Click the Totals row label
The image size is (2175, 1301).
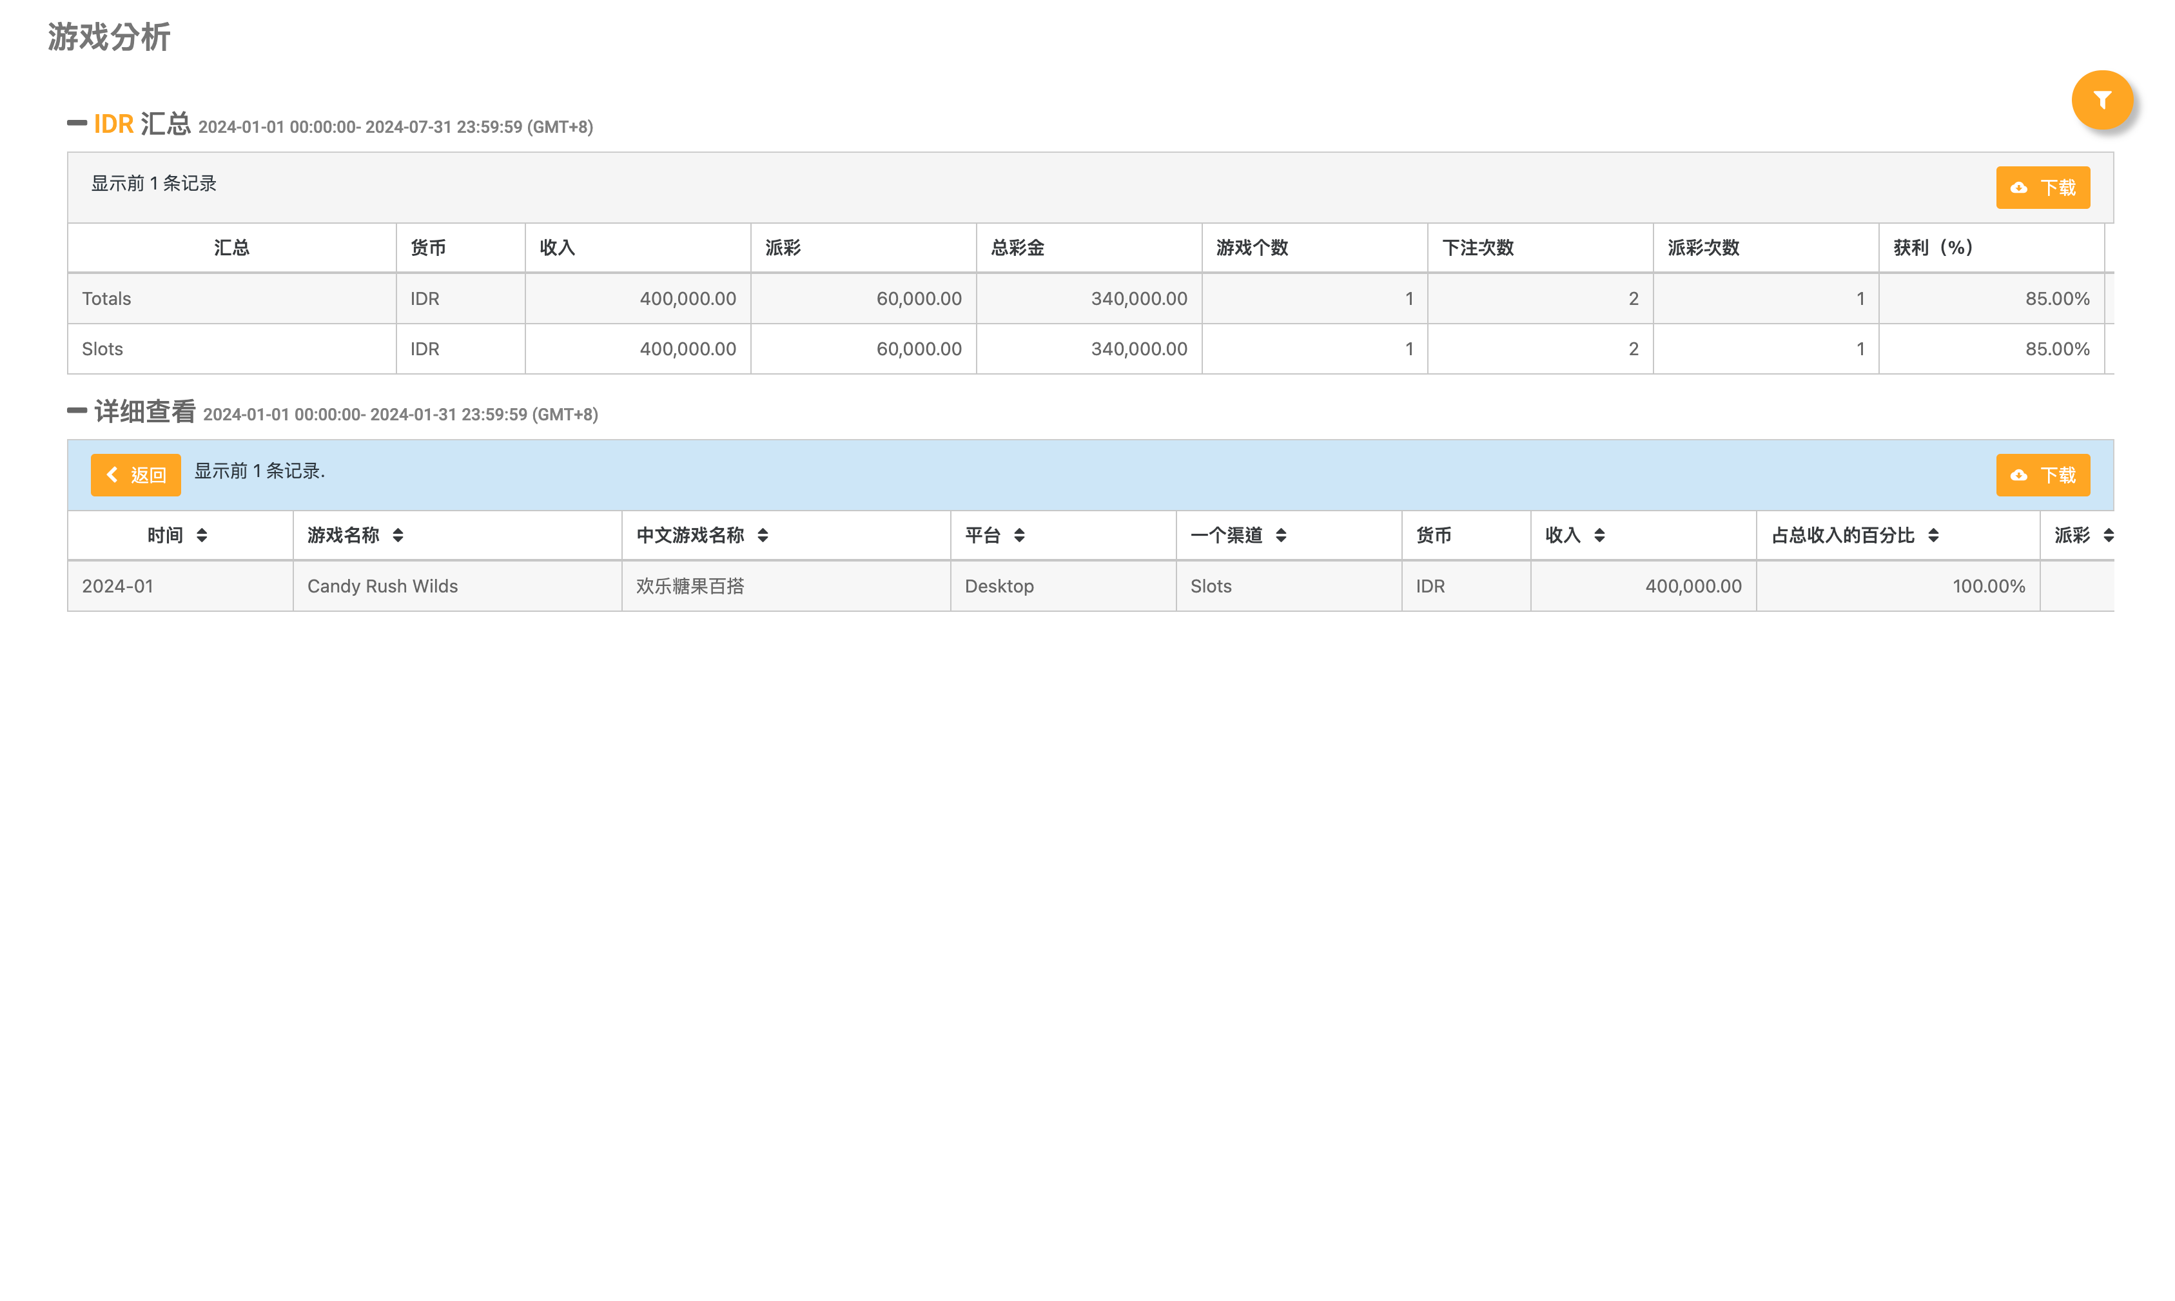(x=106, y=299)
